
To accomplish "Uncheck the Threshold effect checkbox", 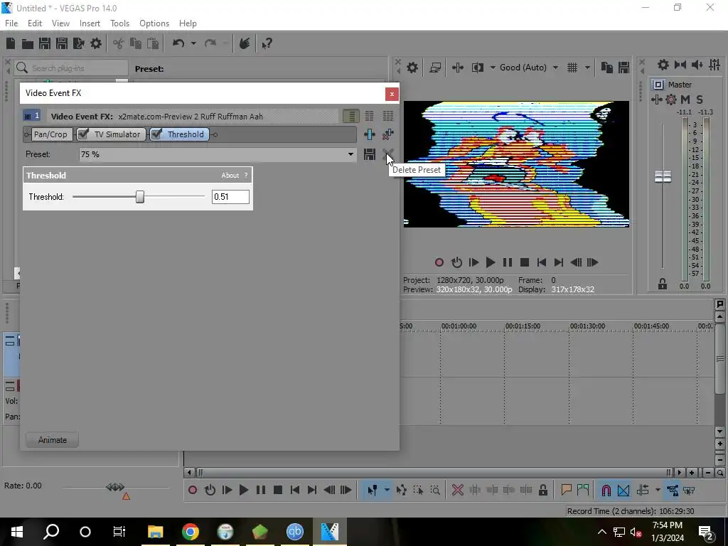I will coord(156,134).
